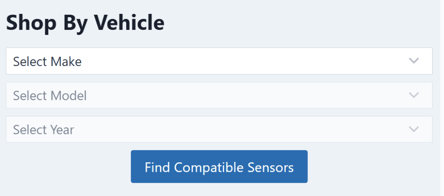Open the Select Model dropdown
444x196 pixels.
click(219, 95)
